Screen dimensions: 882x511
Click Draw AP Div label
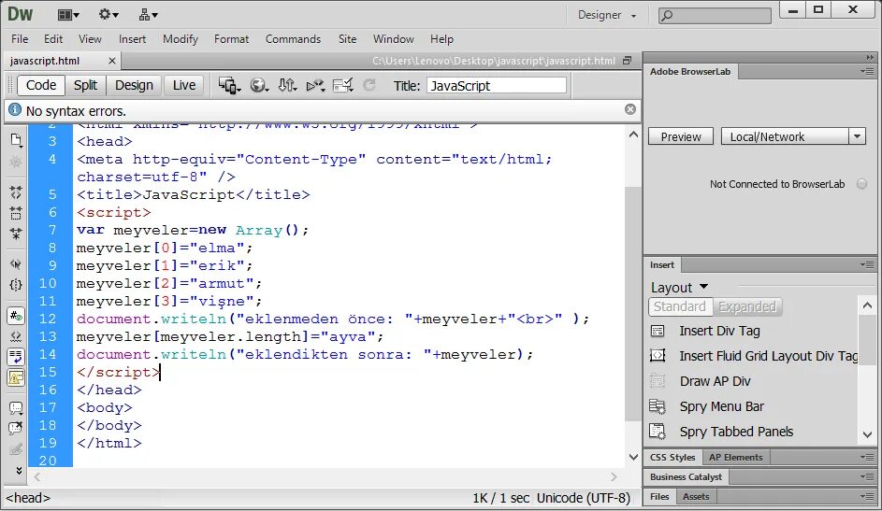[x=715, y=381]
